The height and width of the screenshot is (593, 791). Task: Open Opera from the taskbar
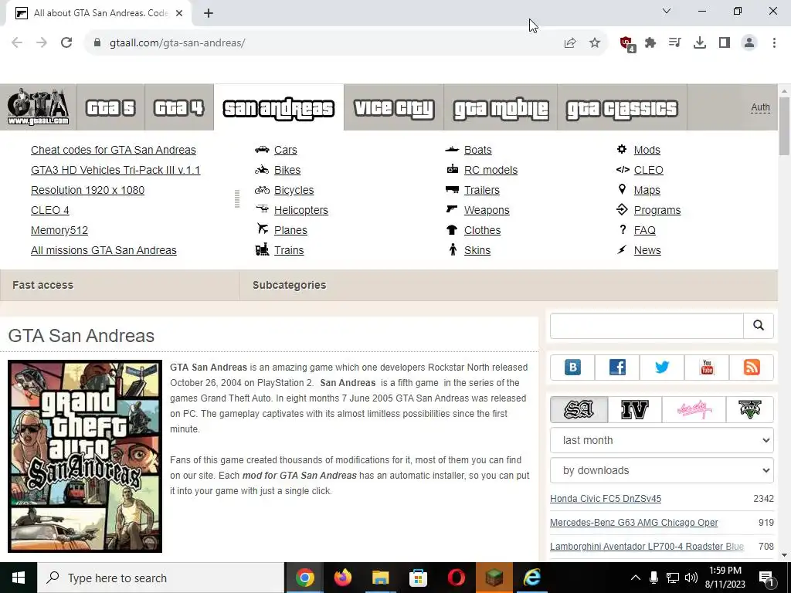[x=456, y=578]
